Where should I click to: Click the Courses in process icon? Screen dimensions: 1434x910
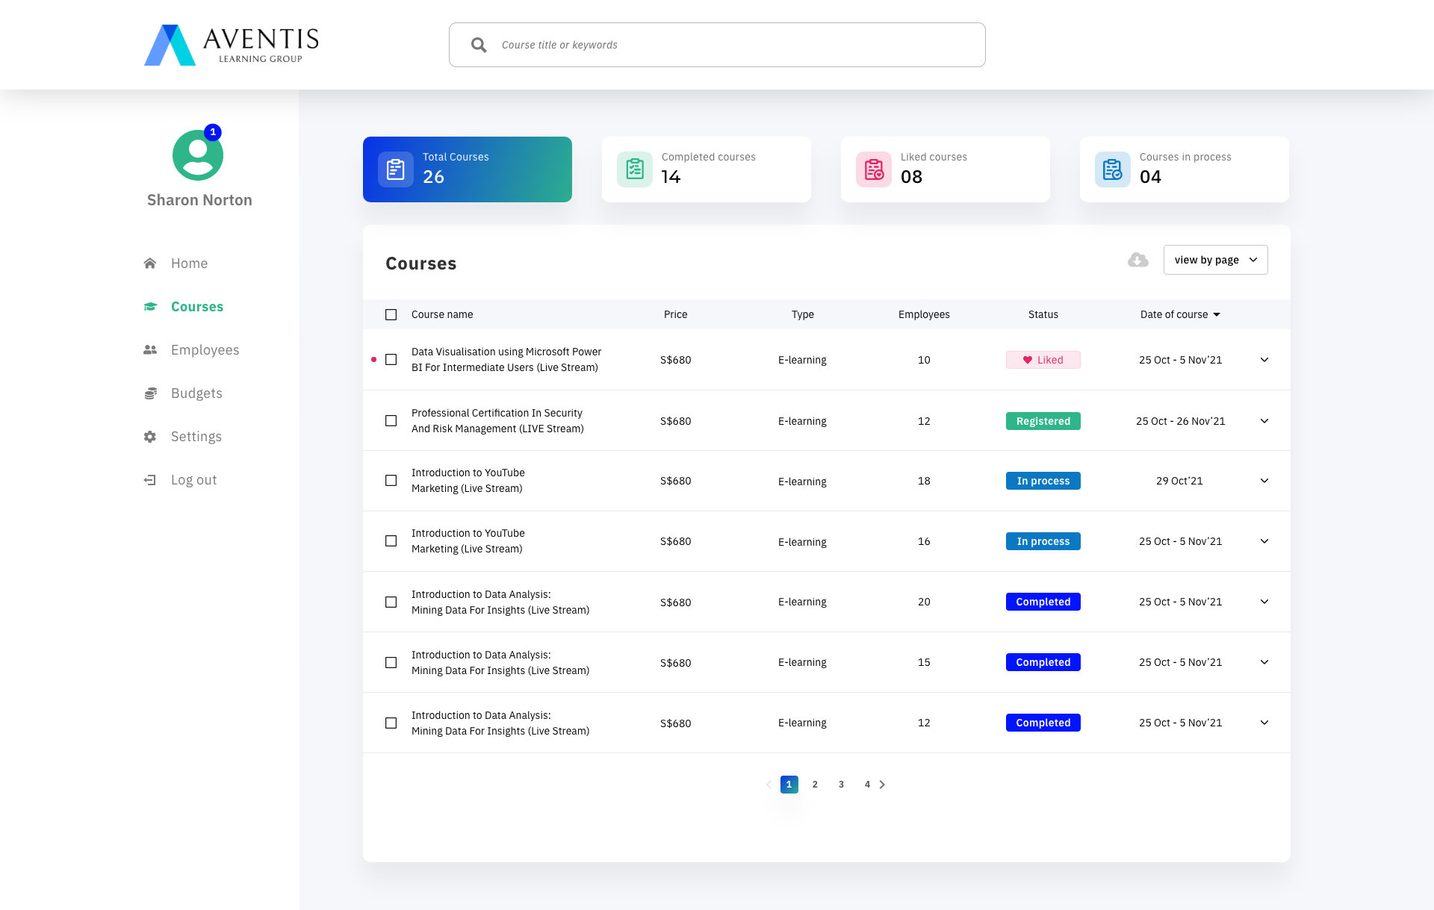(x=1113, y=169)
